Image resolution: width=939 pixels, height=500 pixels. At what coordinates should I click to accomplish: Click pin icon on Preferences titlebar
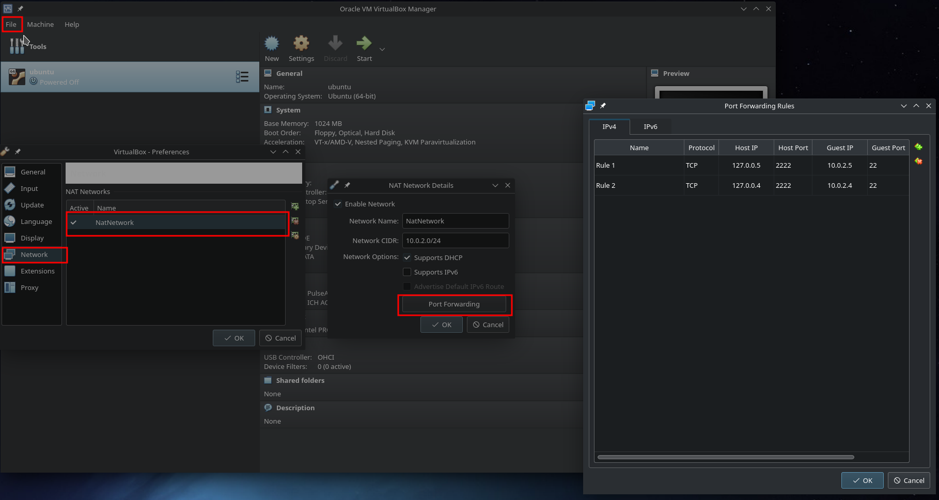click(x=18, y=152)
